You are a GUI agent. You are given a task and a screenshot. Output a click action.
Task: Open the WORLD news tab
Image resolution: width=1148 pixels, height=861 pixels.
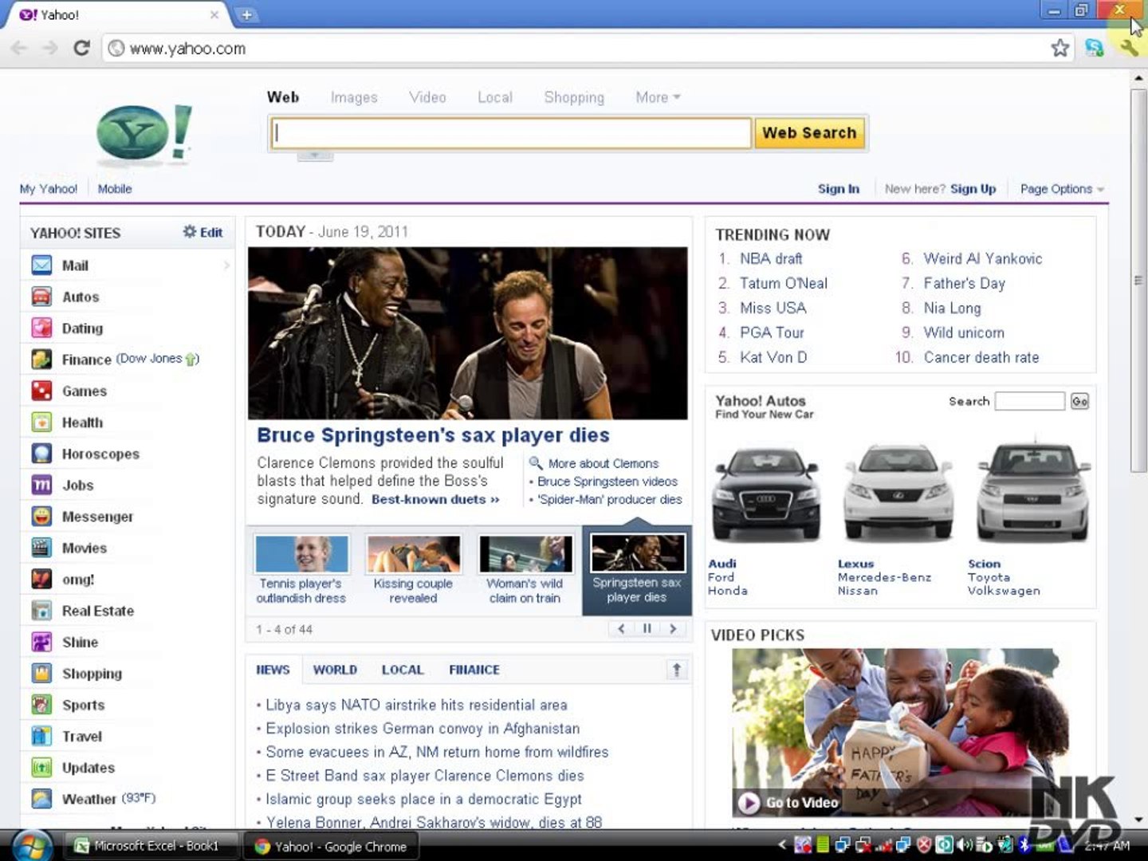[335, 670]
